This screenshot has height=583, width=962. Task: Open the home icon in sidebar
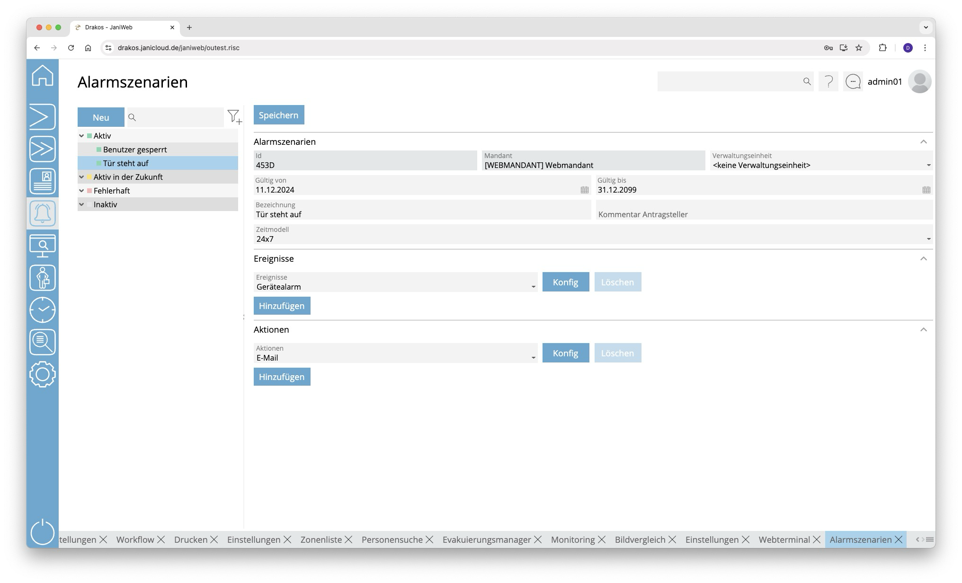(x=43, y=76)
